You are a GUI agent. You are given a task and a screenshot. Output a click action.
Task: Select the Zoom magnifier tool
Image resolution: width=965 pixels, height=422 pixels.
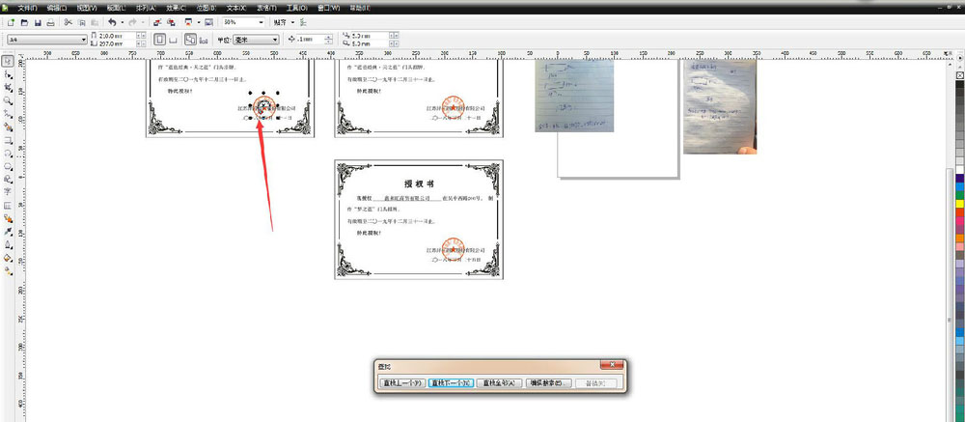8,100
